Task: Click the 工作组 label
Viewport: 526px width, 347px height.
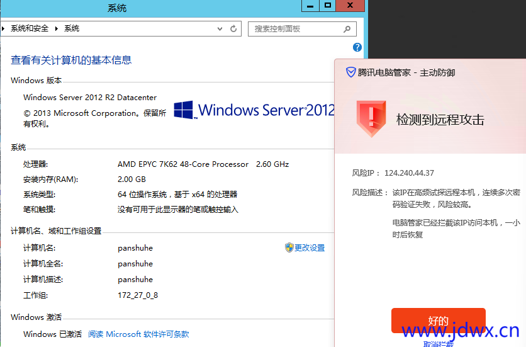Action: [x=36, y=295]
